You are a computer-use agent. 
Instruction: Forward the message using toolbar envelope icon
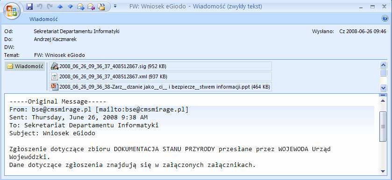point(80,7)
